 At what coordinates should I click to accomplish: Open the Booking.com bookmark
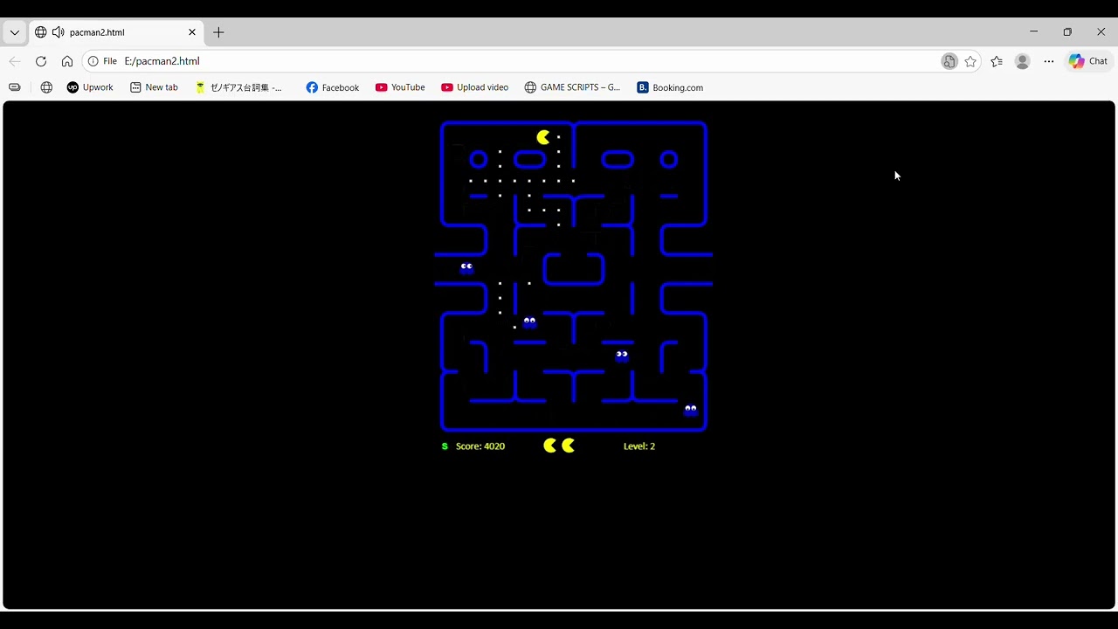[x=670, y=87]
